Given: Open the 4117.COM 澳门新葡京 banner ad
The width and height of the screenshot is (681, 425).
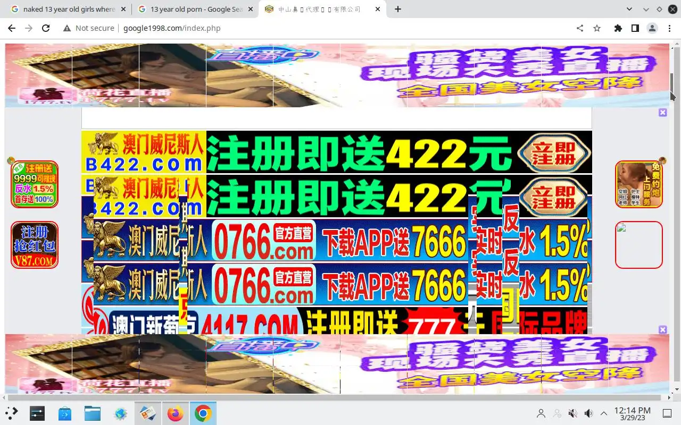Looking at the screenshot, I should [x=336, y=321].
